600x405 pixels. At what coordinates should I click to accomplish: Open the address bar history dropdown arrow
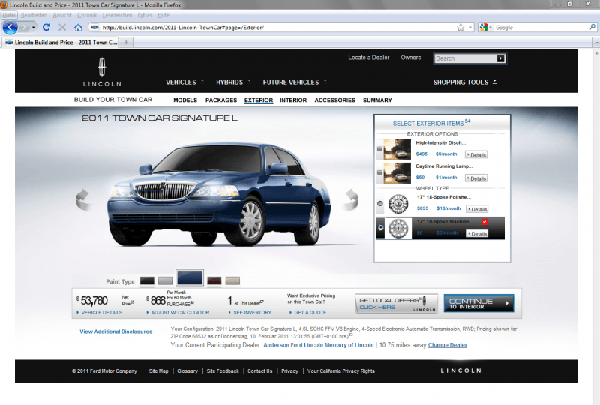[470, 28]
